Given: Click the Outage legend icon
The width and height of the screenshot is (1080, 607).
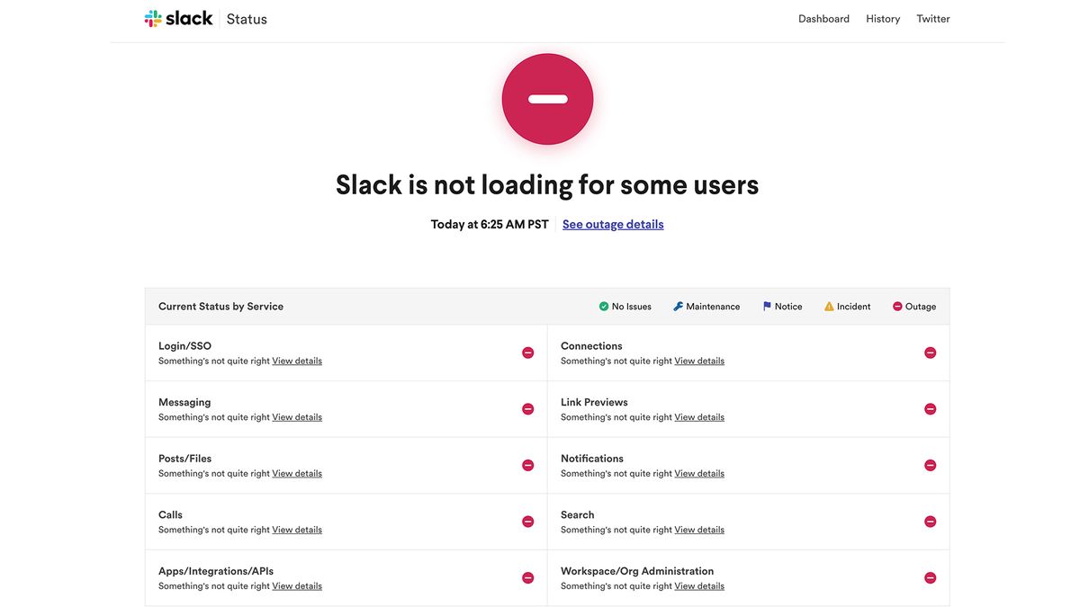Looking at the screenshot, I should tap(895, 306).
